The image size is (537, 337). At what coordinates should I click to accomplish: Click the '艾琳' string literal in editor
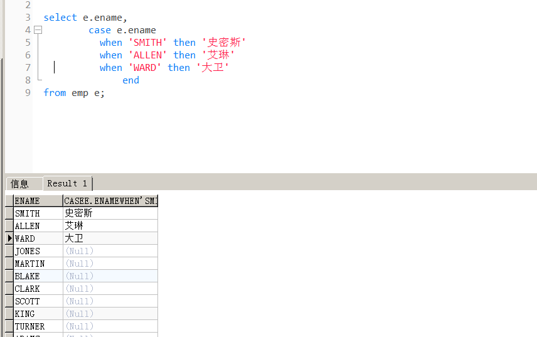218,55
